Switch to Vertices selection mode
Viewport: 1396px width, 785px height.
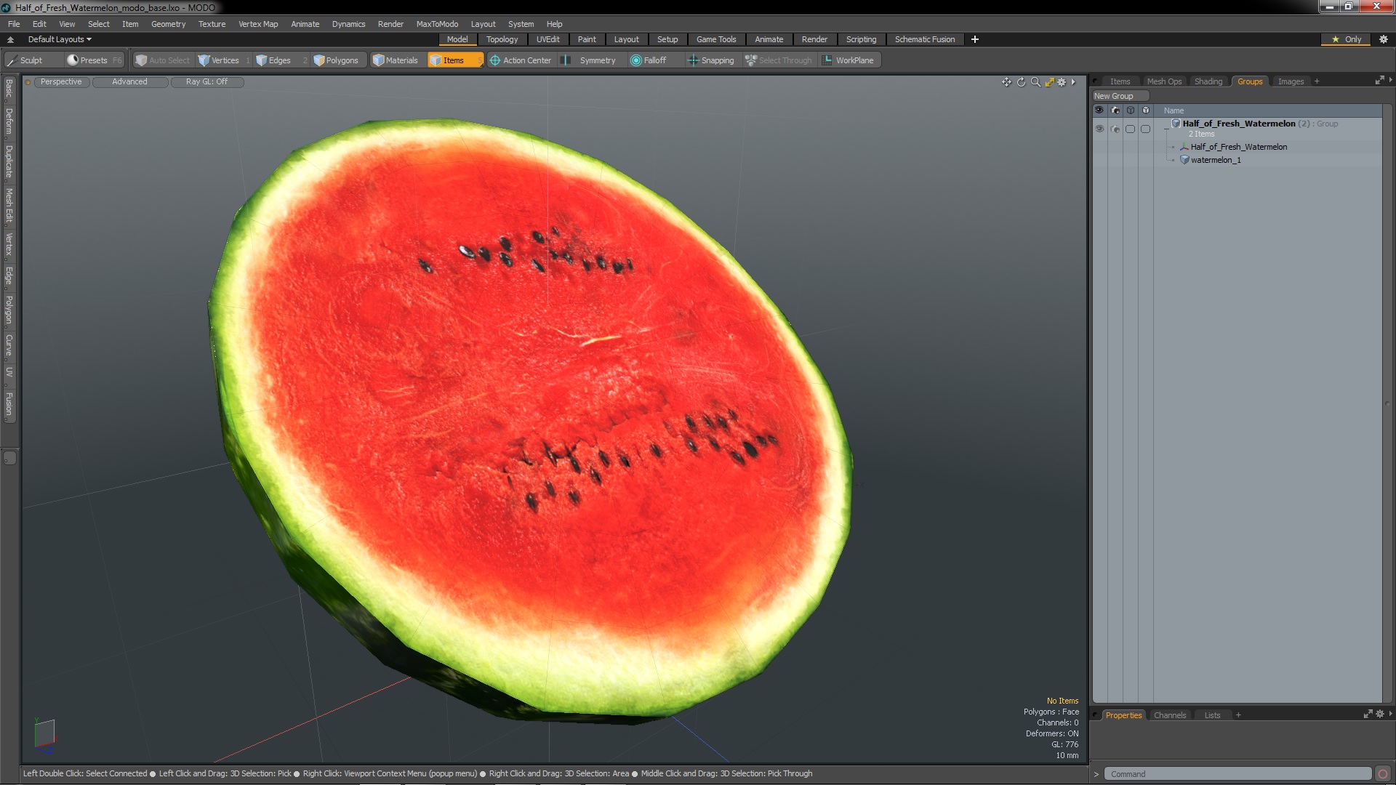(x=224, y=60)
